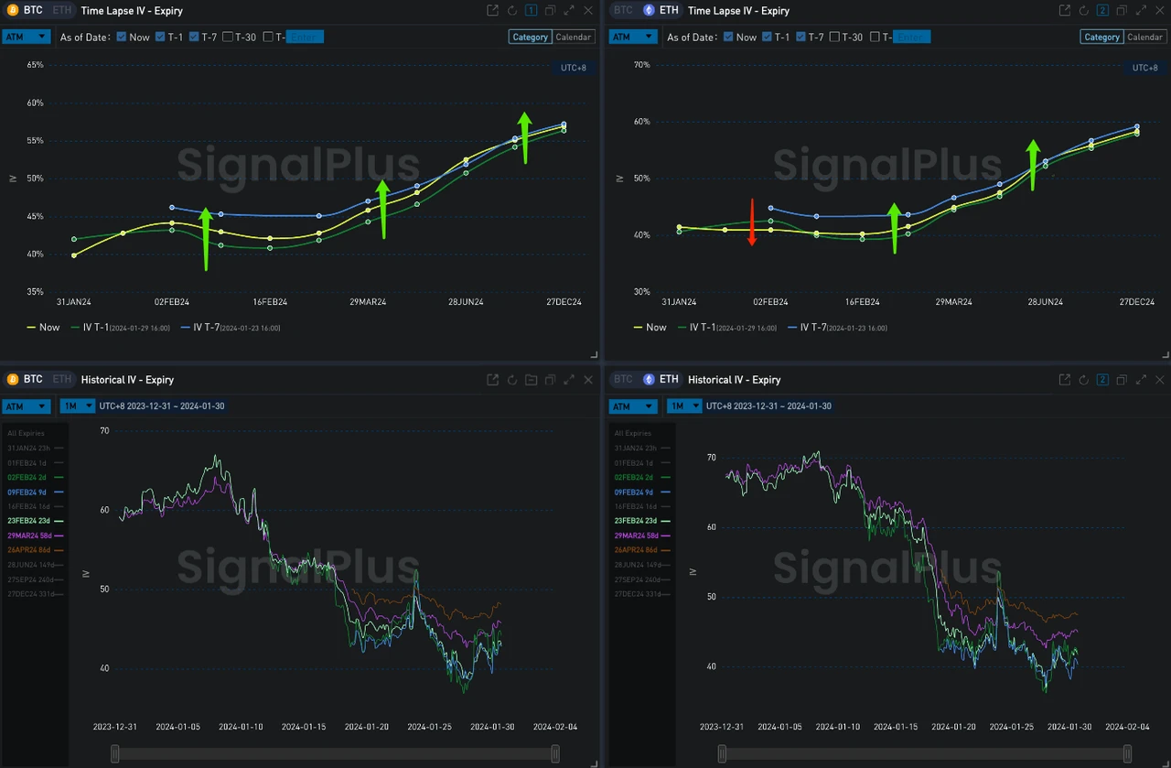Refresh the BTC Time Lapse IV chart
This screenshot has height=768, width=1171.
click(510, 10)
